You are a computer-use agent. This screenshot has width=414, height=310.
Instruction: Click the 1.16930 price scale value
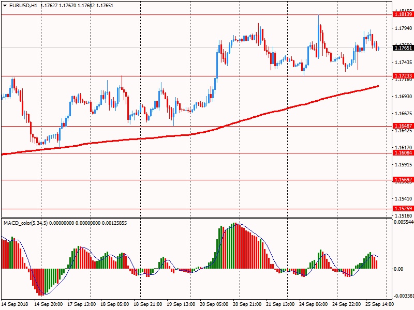coord(403,97)
